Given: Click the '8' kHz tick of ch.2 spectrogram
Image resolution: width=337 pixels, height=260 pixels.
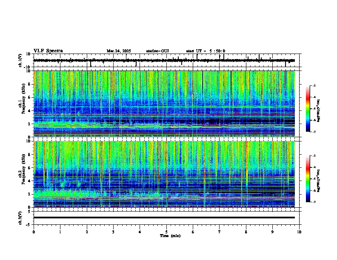Looking at the screenshot, I should tap(30, 154).
